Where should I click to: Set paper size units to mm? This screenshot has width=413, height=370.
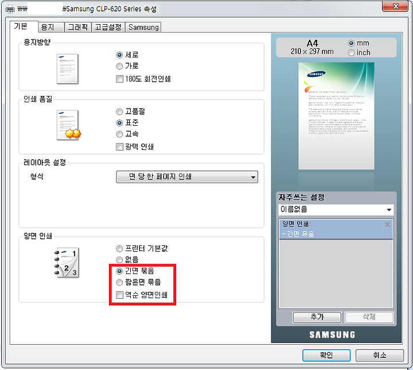coord(359,43)
